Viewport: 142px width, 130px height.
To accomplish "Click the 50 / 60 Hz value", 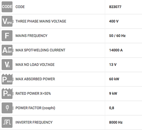I will pyautogui.click(x=117, y=36).
